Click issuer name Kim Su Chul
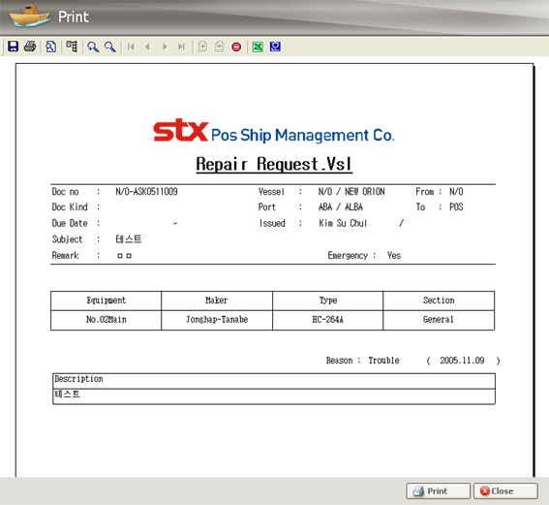This screenshot has width=549, height=505. click(343, 223)
